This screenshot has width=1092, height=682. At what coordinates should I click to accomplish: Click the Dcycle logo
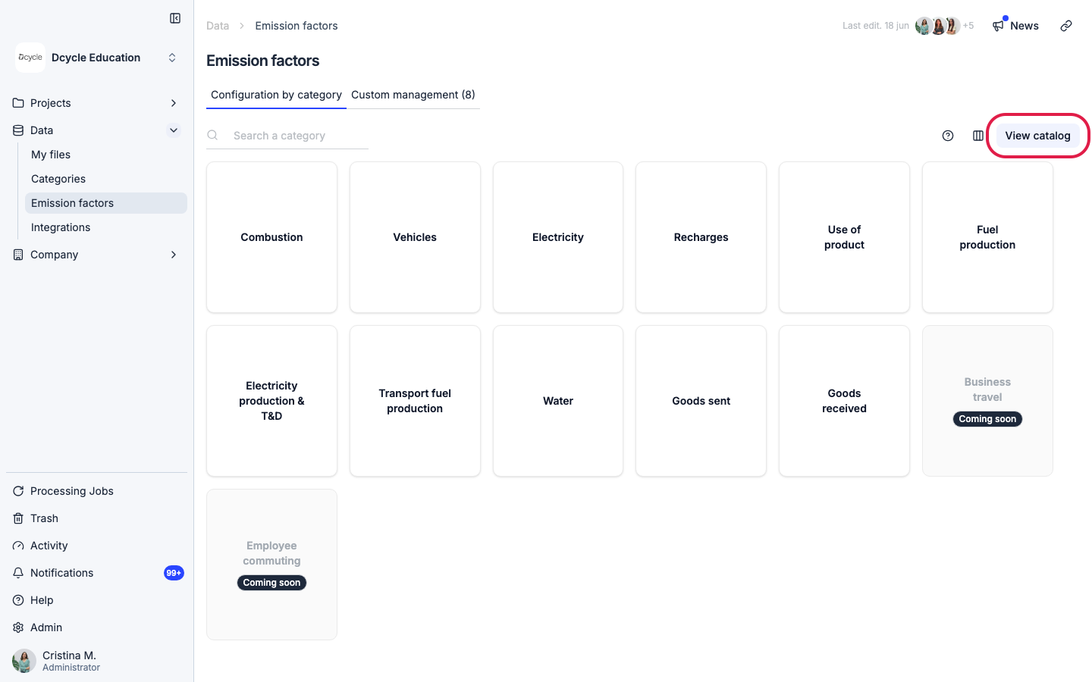pyautogui.click(x=30, y=58)
